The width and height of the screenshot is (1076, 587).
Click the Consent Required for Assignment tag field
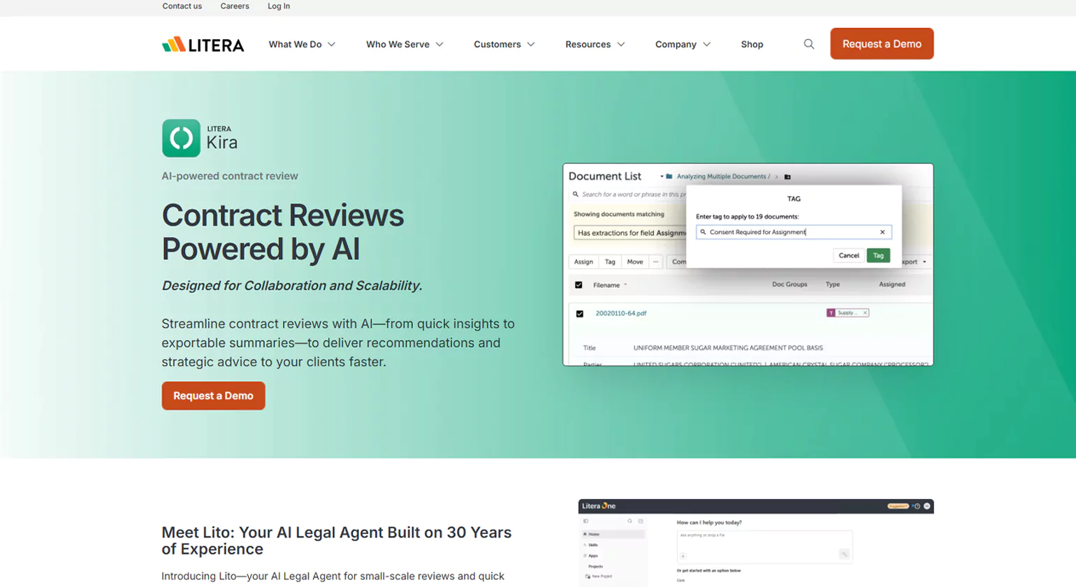pyautogui.click(x=790, y=232)
